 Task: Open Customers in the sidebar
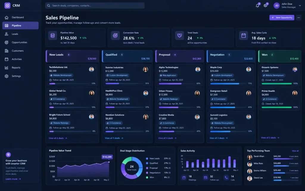tap(21, 51)
